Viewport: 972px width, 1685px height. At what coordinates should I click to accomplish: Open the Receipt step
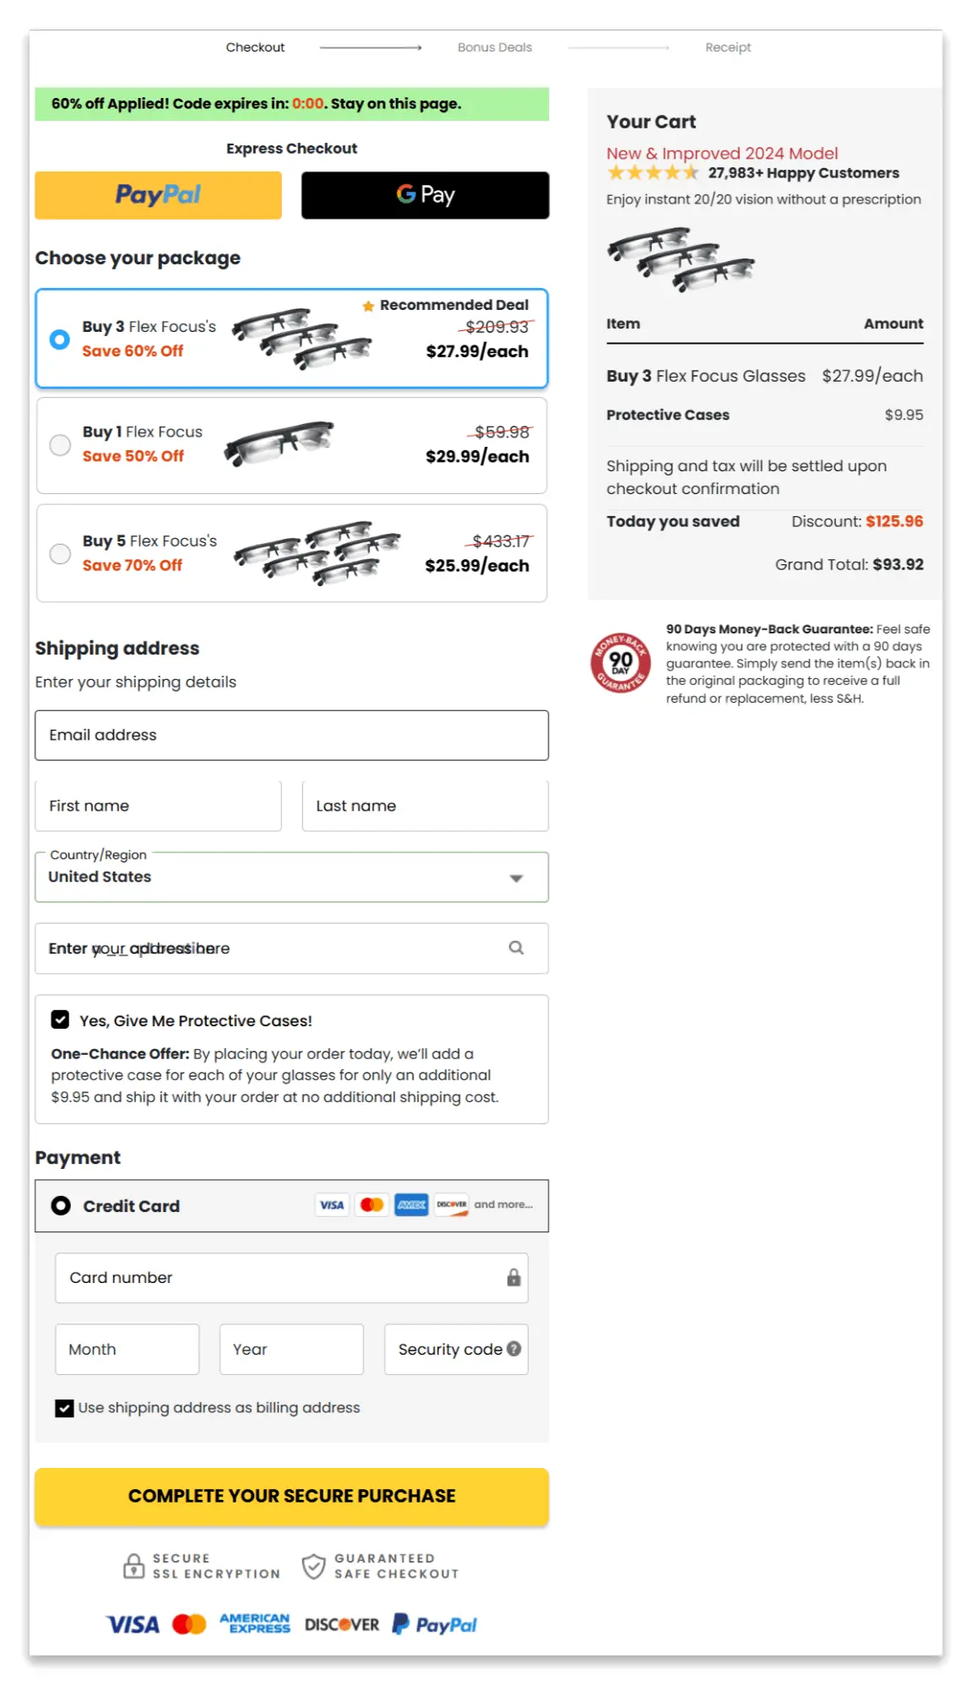(x=727, y=47)
